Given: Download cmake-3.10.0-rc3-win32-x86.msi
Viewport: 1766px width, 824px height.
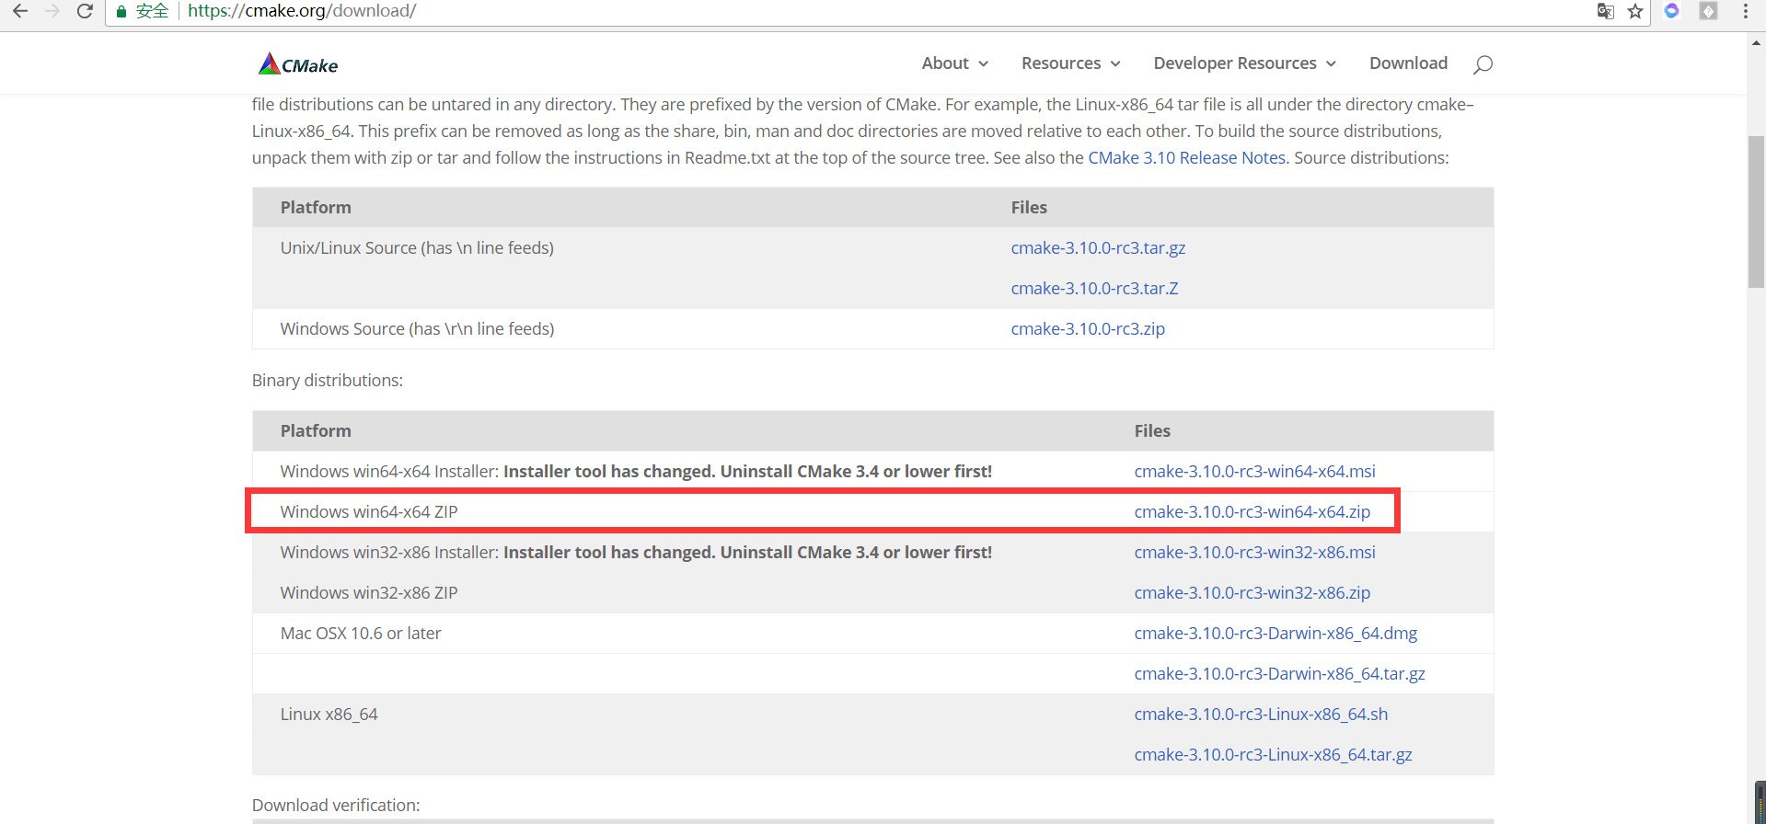Looking at the screenshot, I should (1254, 553).
